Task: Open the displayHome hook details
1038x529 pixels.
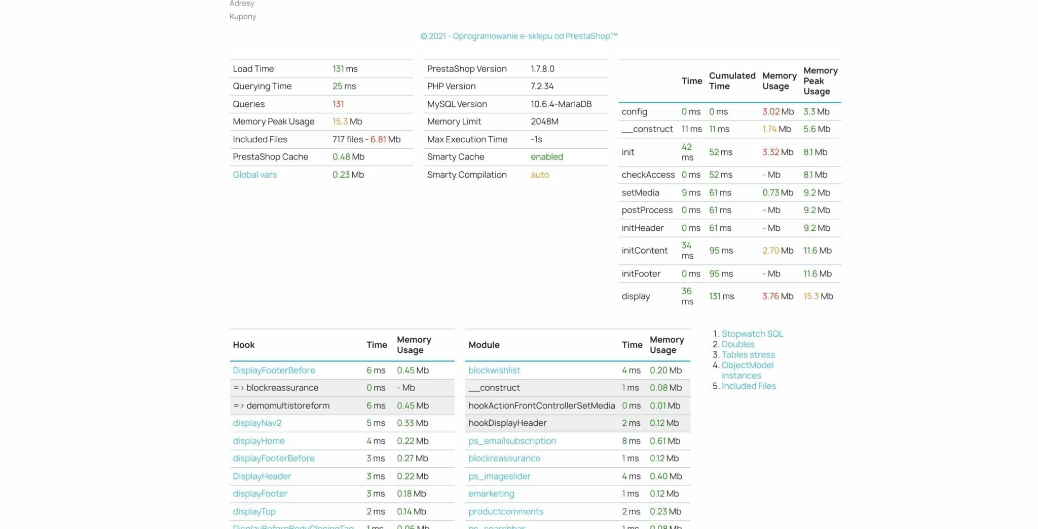Action: (258, 440)
